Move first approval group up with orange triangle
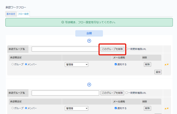 [x=165, y=65]
